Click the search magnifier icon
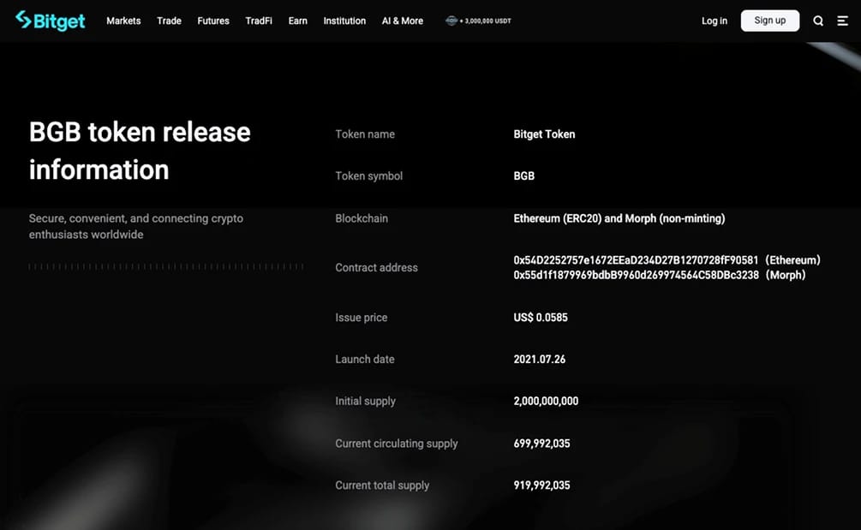 818,21
